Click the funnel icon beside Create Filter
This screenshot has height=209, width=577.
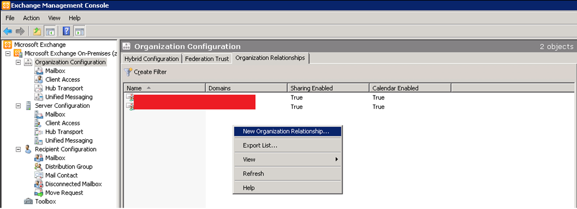[x=128, y=72]
